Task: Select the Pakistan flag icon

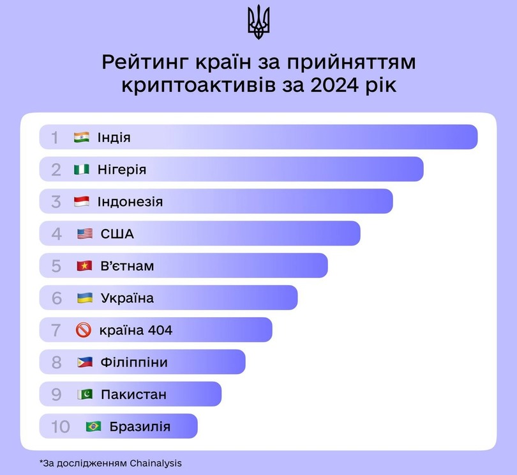Action: (85, 394)
